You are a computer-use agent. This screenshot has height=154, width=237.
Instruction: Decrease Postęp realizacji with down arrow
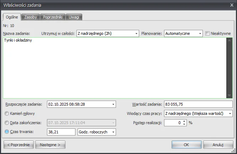coord(184,124)
